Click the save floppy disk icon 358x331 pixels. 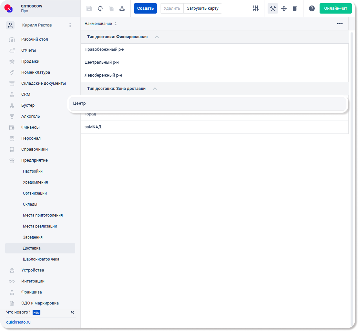point(89,8)
